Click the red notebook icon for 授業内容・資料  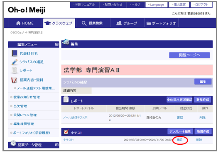(14, 80)
